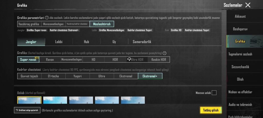Select Yaxshiroq grafika preset

coord(29,24)
